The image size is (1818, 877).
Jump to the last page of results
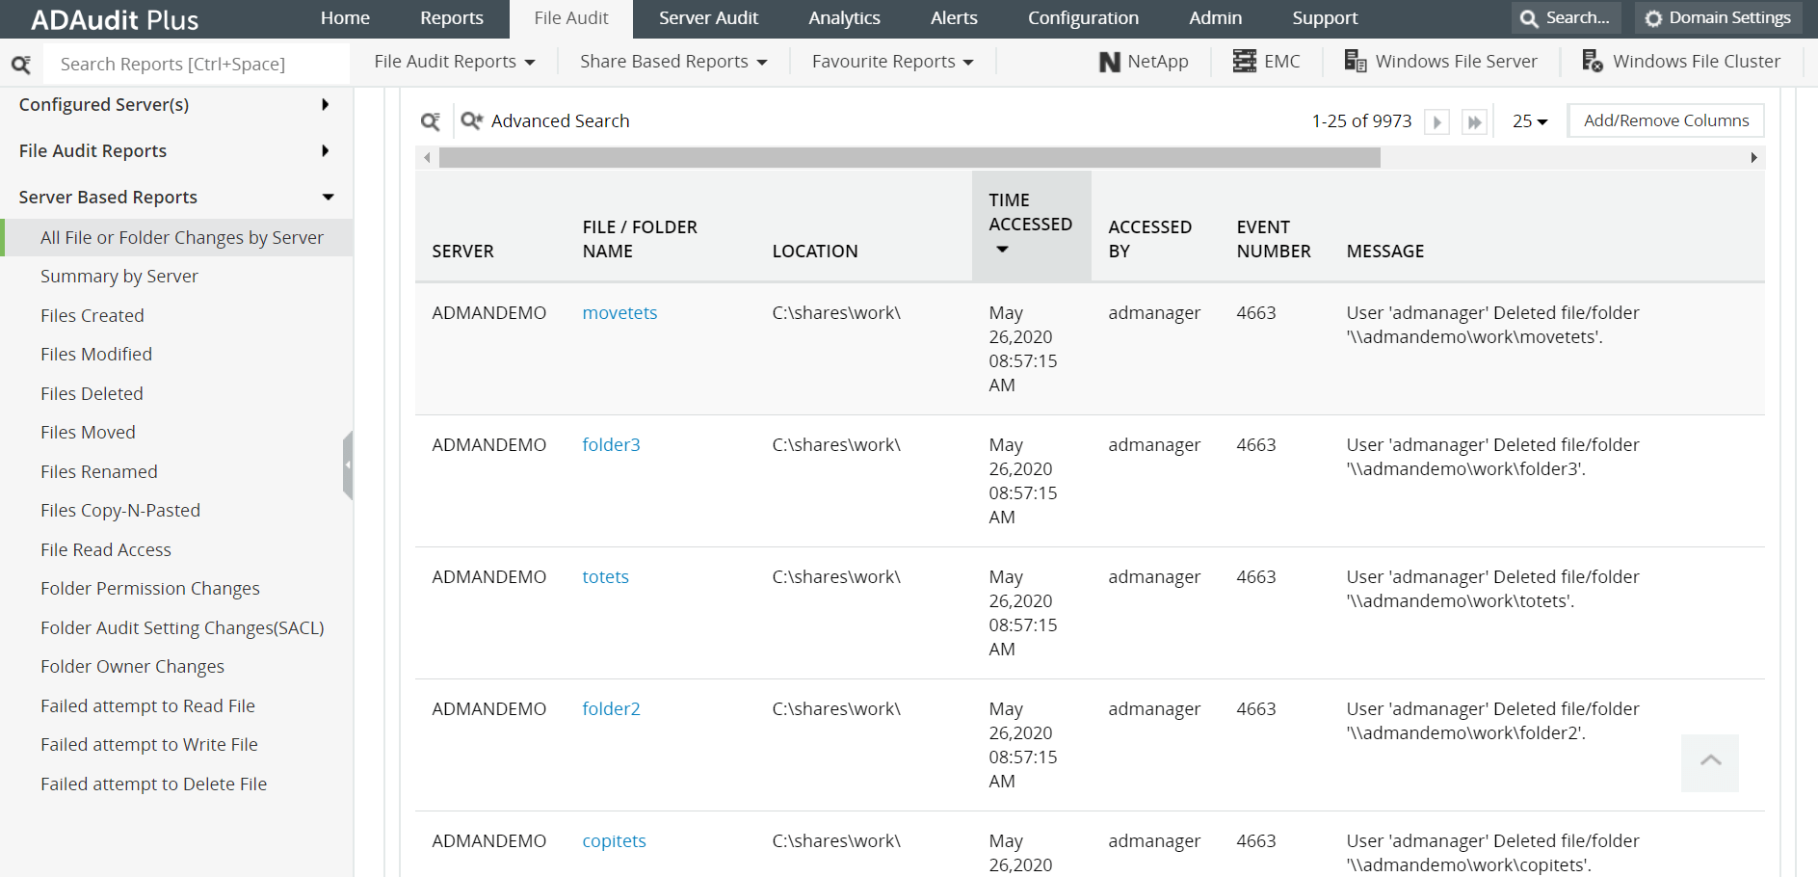tap(1474, 122)
